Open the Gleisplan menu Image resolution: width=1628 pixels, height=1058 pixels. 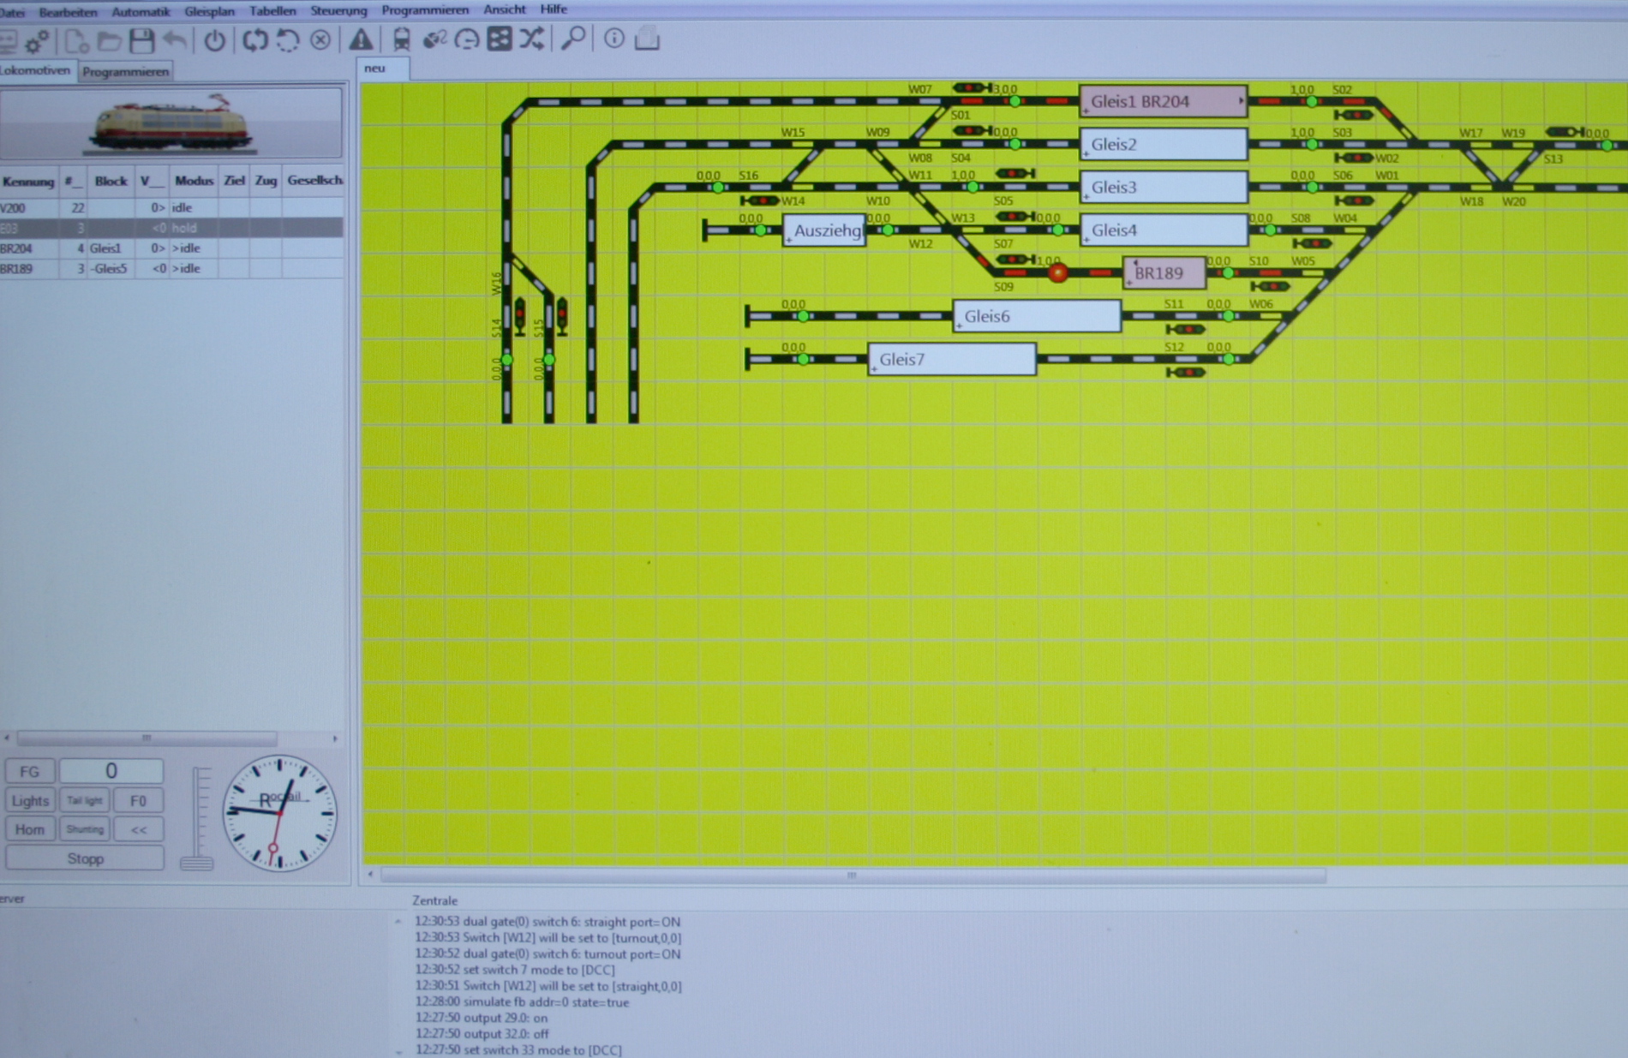point(209,10)
